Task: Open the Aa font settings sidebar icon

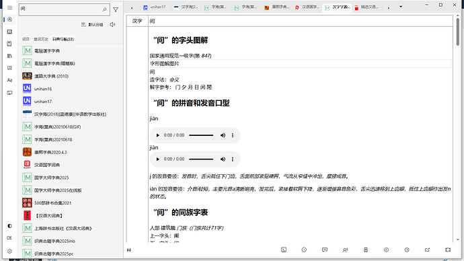Action: click(10, 80)
